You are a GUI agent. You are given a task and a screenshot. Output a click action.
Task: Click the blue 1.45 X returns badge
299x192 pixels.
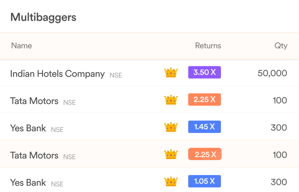point(205,127)
